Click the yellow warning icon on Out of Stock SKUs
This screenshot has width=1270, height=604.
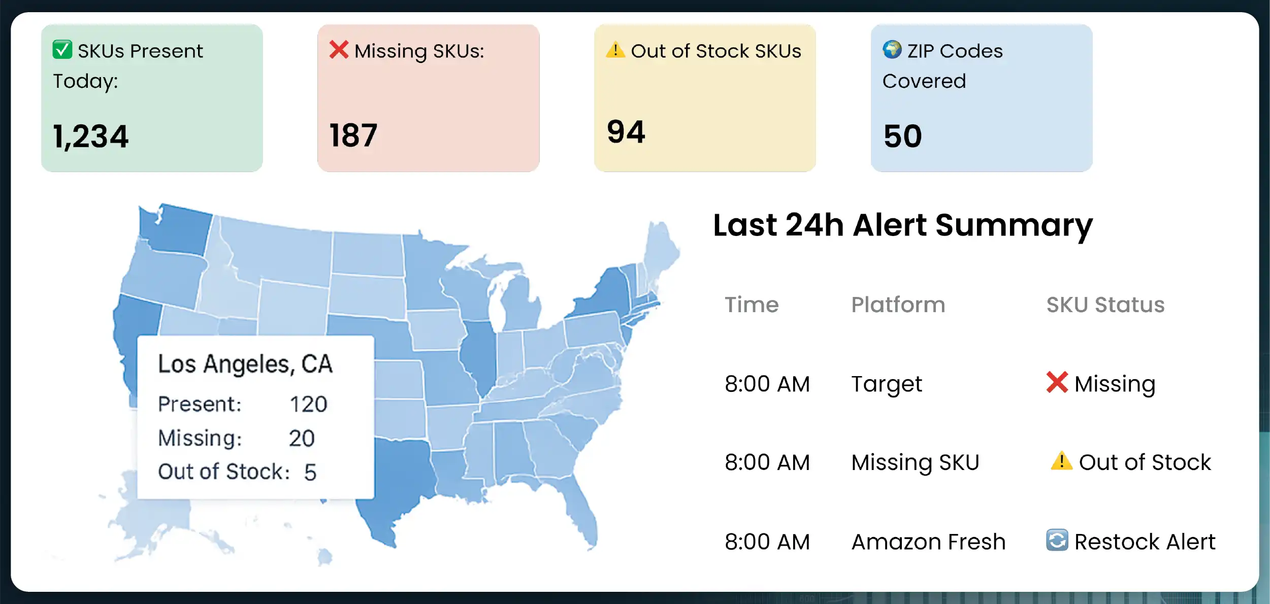pos(615,50)
